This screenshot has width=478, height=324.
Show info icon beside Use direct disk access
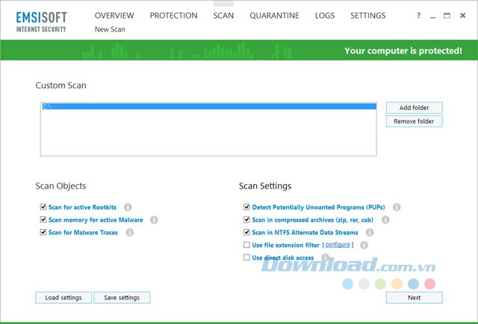pos(326,257)
